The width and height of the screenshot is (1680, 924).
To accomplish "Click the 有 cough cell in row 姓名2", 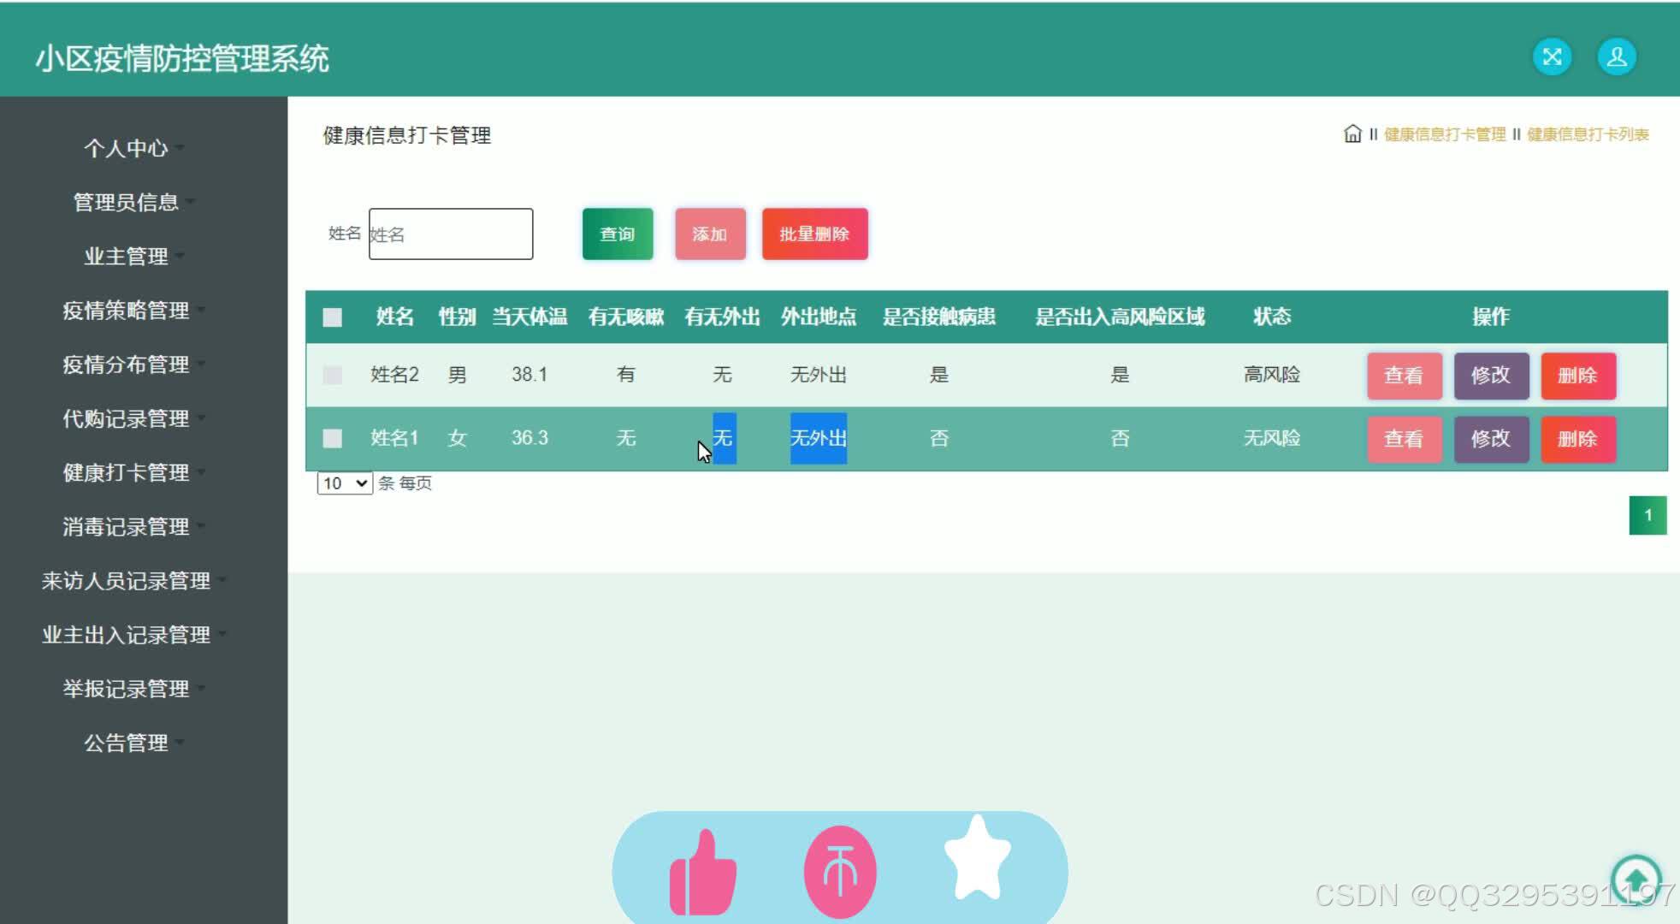I will coord(626,374).
